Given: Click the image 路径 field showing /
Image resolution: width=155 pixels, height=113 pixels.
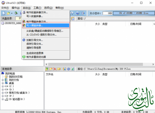Looking at the screenshot, I should [x=119, y=18].
